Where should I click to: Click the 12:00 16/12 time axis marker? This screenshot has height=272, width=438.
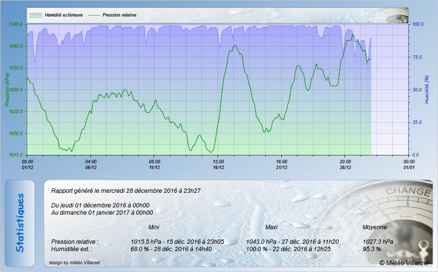click(x=218, y=164)
